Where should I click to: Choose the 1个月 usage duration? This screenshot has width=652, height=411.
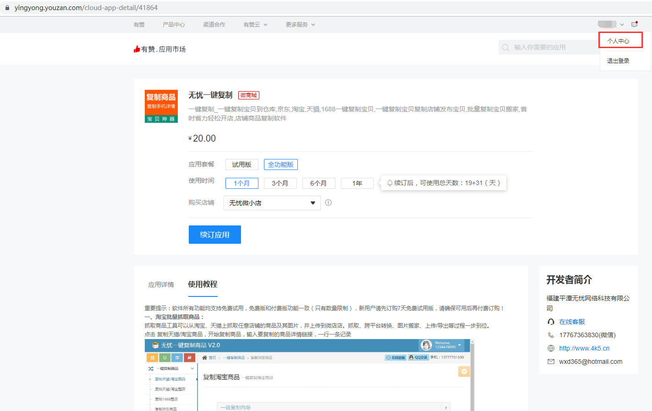coord(242,183)
